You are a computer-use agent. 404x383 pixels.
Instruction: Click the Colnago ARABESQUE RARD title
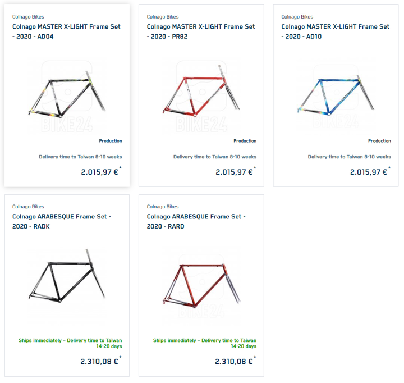[196, 221]
